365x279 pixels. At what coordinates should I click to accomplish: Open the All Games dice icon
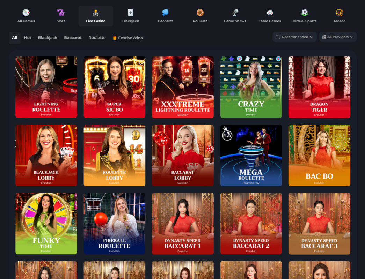pos(26,13)
